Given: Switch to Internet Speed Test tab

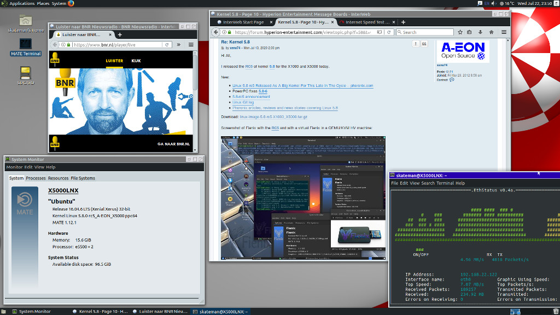Looking at the screenshot, I should click(367, 22).
